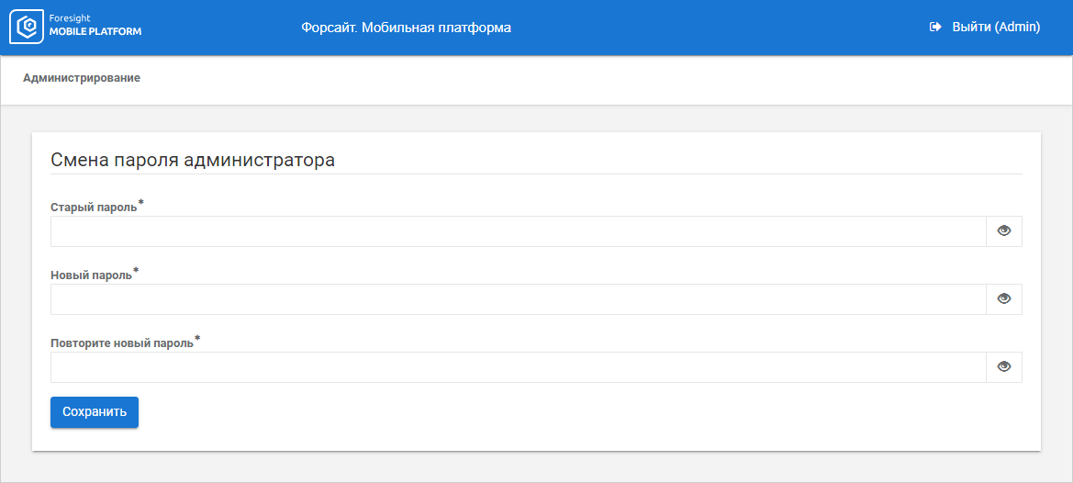The image size is (1073, 483).
Task: Reveal the new password with eye icon
Action: [1004, 299]
